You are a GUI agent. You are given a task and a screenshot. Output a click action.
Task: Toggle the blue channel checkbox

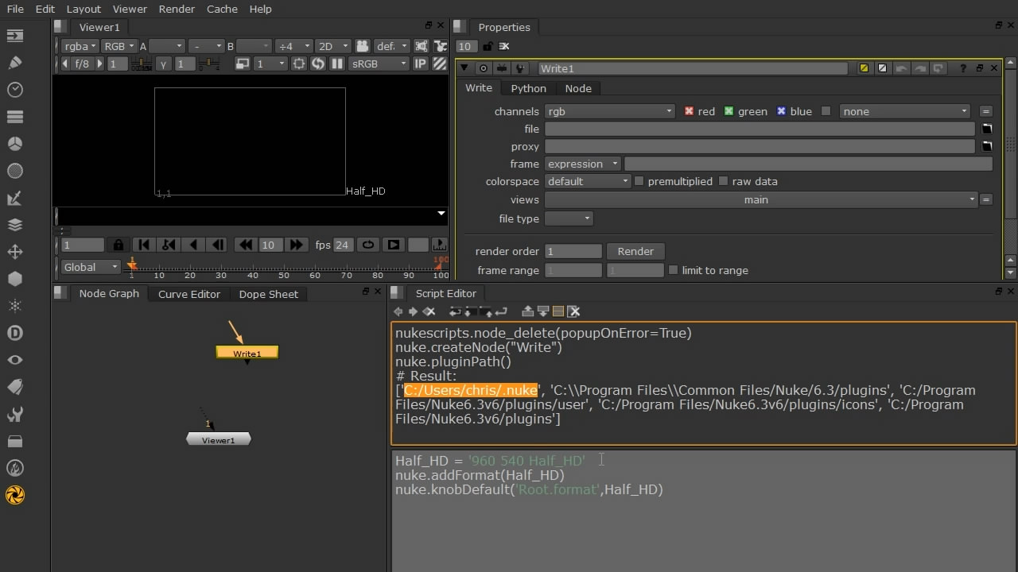click(781, 111)
